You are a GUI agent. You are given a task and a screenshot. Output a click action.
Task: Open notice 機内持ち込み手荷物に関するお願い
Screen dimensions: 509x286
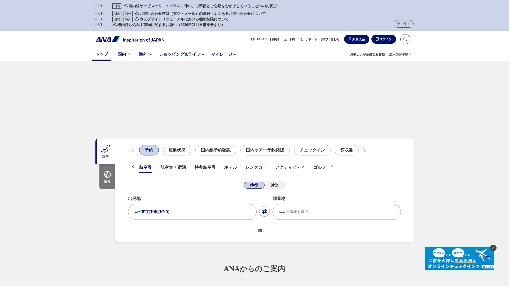169,25
